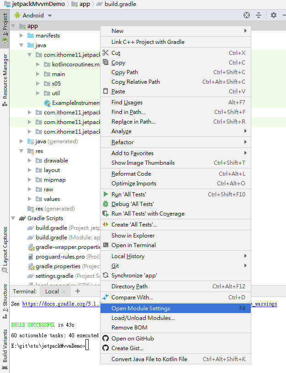Click the green Run 'All Tests' arrow icon
Image resolution: width=286 pixels, height=373 pixels.
(x=106, y=194)
